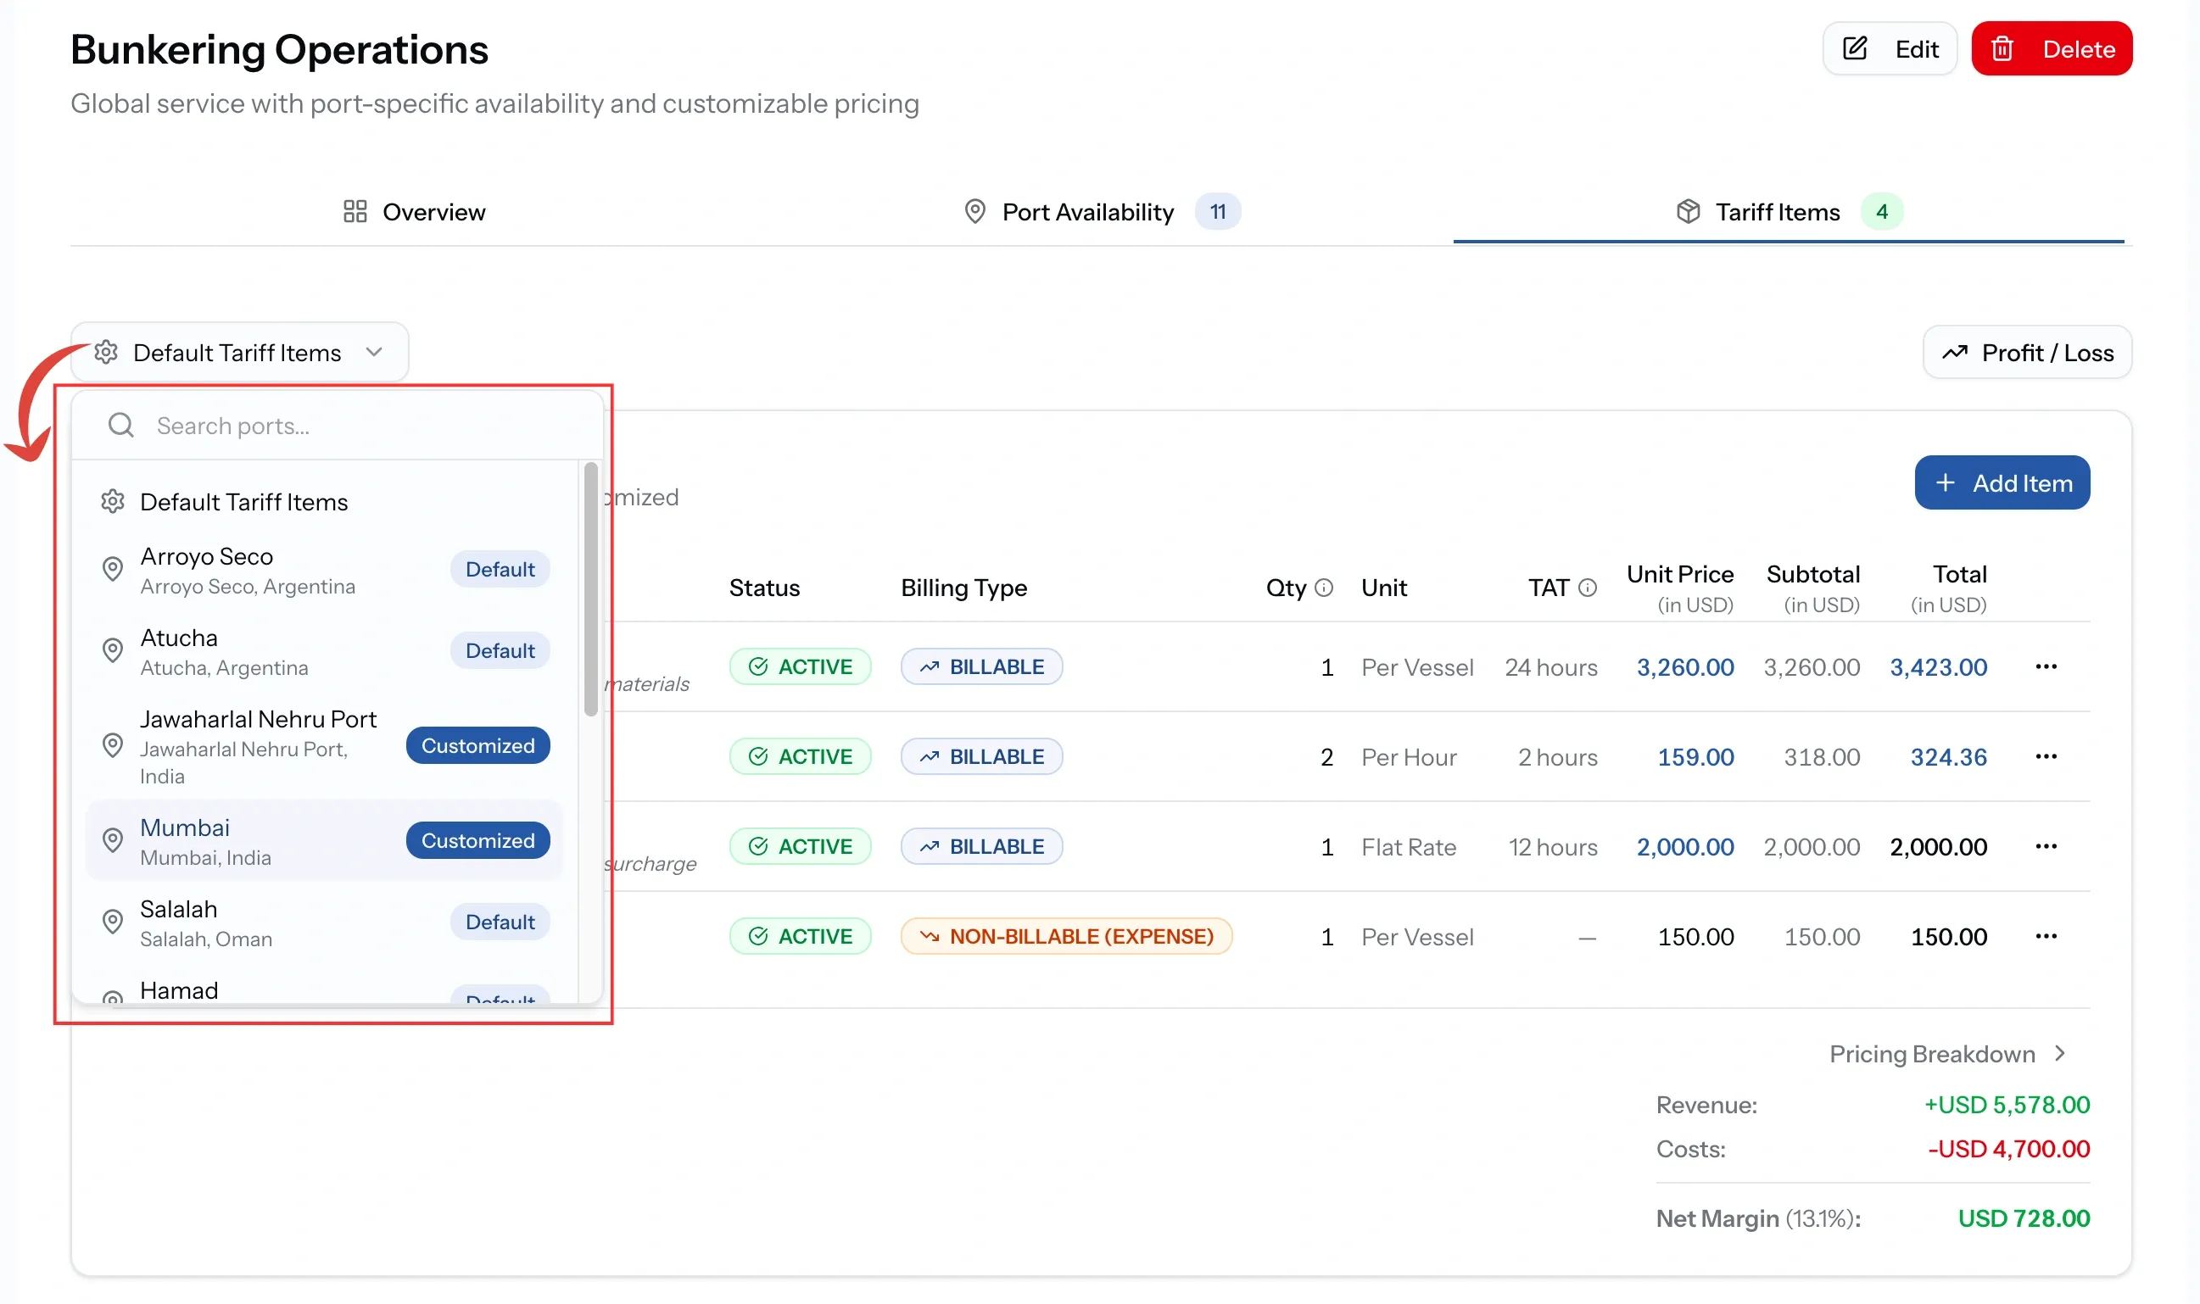Click the Qty info icon

1324,588
